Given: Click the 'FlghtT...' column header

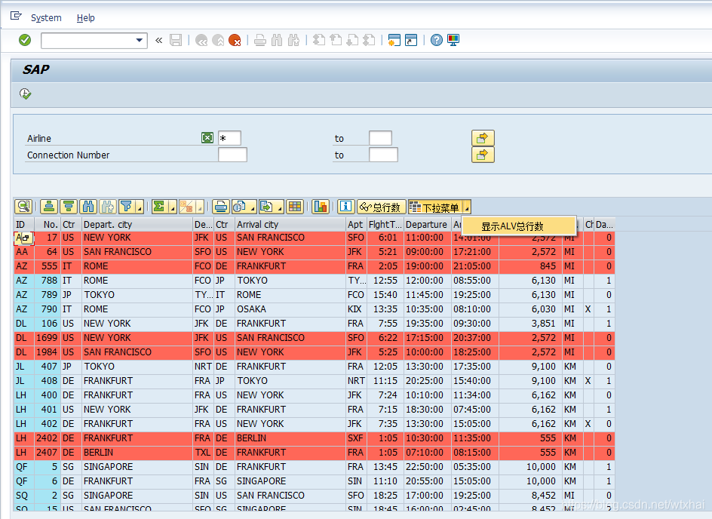Looking at the screenshot, I should click(385, 224).
